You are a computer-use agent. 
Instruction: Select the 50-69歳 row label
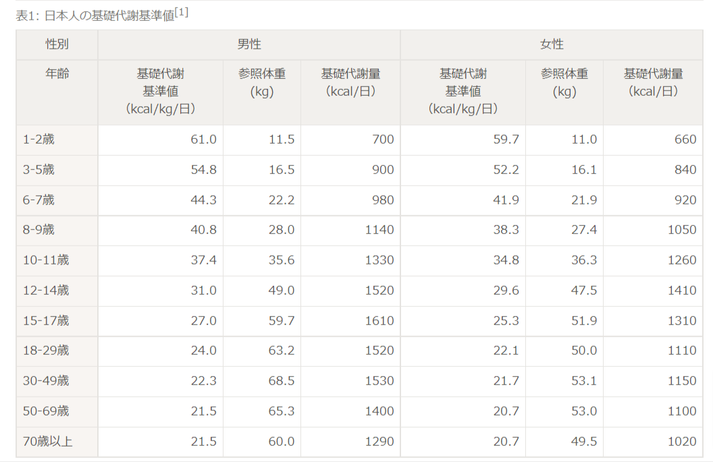[46, 411]
